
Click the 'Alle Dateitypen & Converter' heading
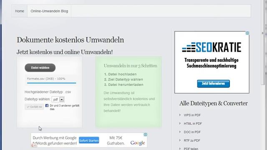[x=213, y=103]
